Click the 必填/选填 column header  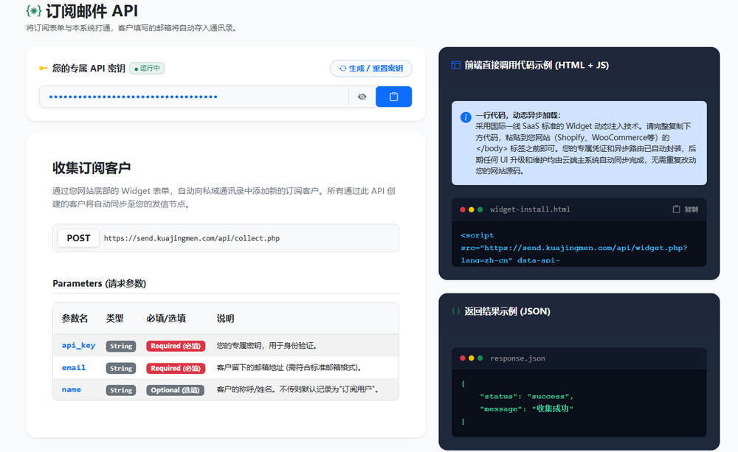point(166,319)
